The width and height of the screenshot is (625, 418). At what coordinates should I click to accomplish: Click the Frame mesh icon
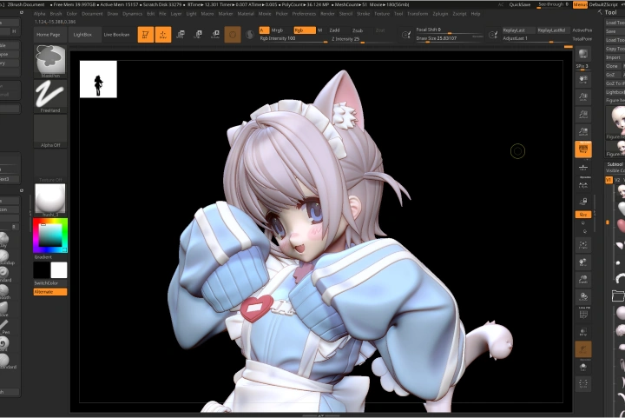(583, 244)
